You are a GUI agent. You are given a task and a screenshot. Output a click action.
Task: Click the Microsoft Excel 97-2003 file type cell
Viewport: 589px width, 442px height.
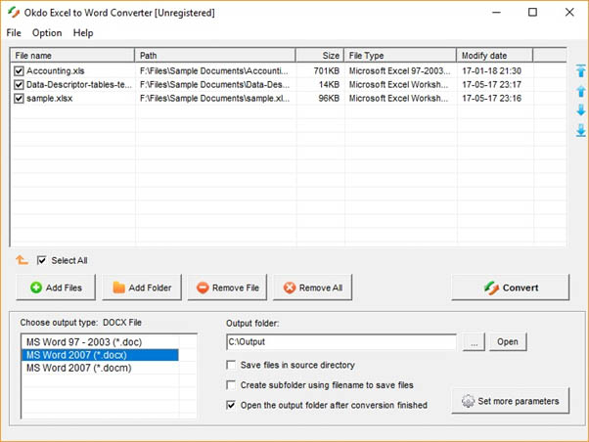(399, 71)
